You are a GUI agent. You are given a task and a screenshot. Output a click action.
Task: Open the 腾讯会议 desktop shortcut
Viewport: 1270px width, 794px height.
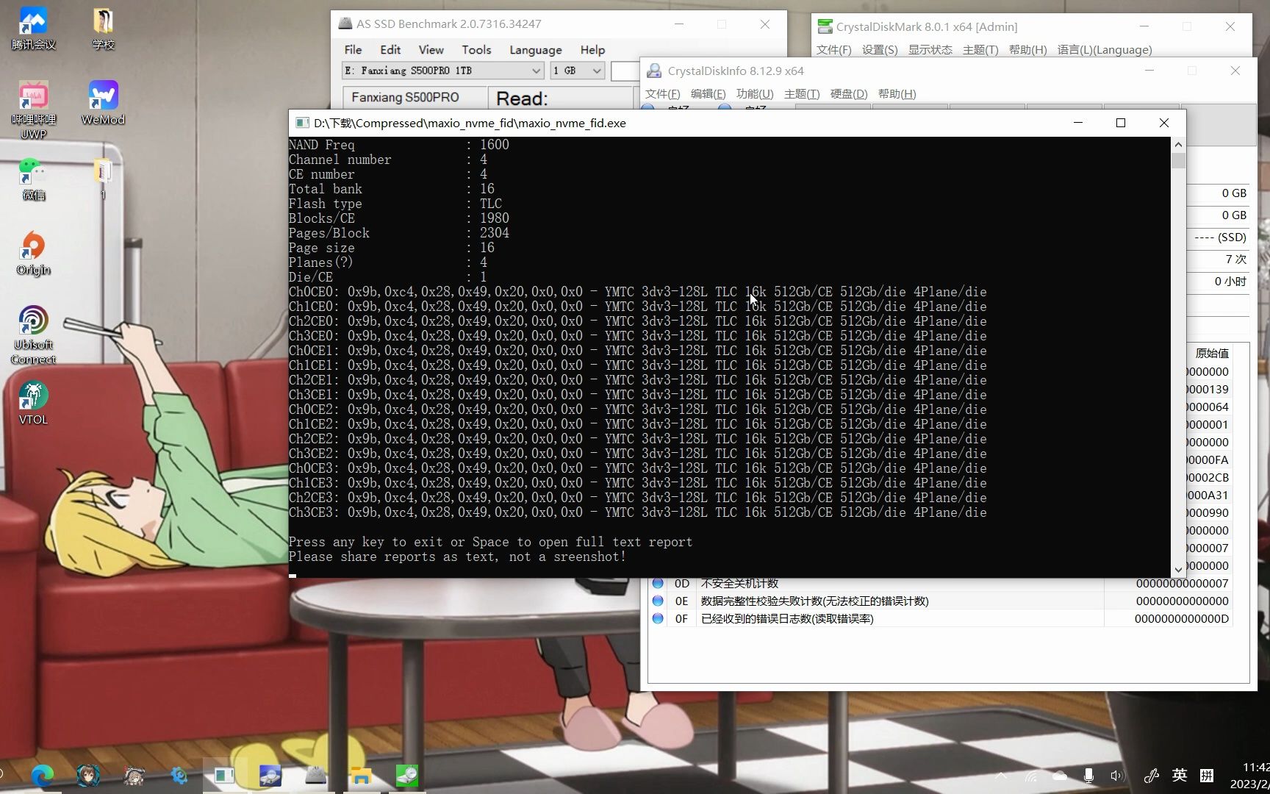pyautogui.click(x=33, y=28)
